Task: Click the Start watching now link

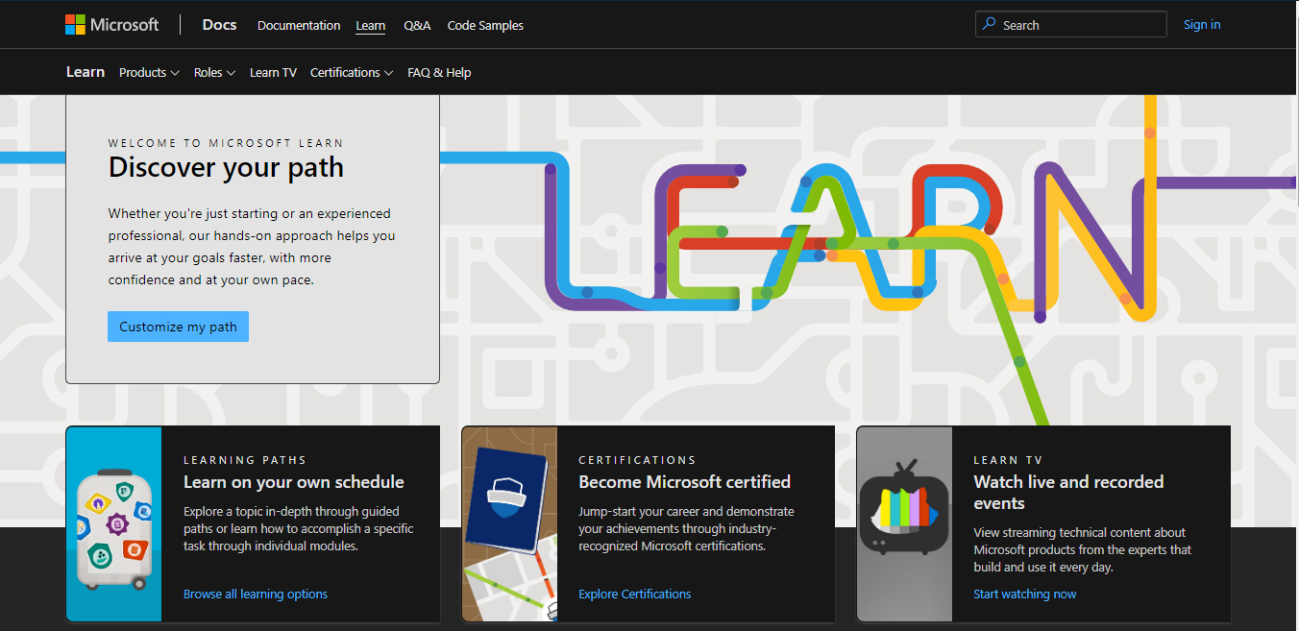Action: 1024,595
